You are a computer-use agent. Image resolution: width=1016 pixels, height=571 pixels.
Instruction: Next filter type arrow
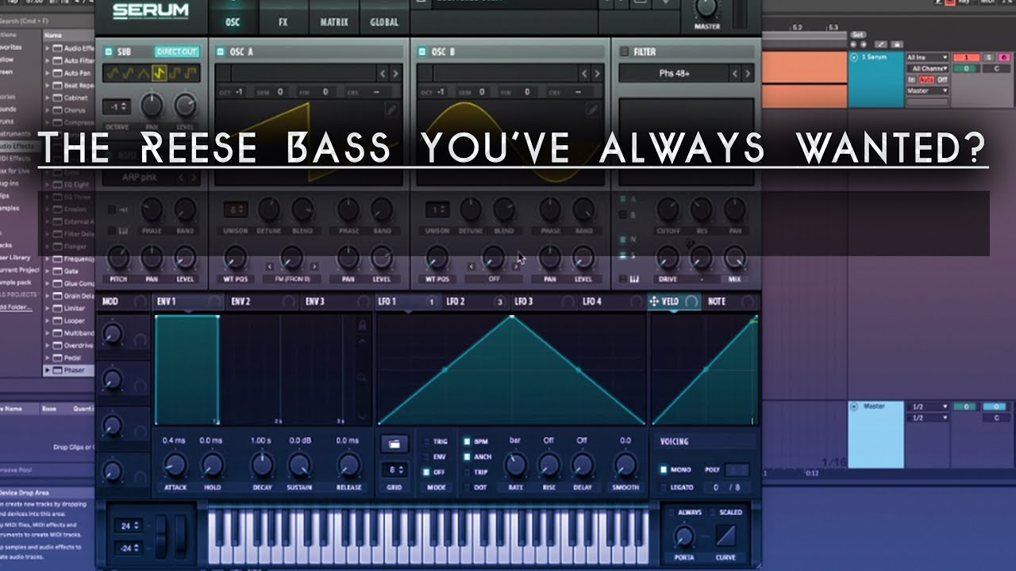pyautogui.click(x=747, y=73)
